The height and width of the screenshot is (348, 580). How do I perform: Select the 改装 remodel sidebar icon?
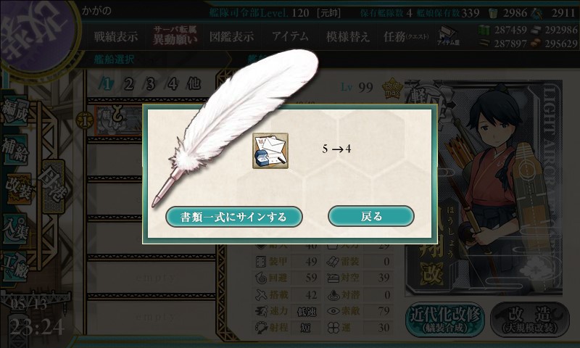pos(17,188)
